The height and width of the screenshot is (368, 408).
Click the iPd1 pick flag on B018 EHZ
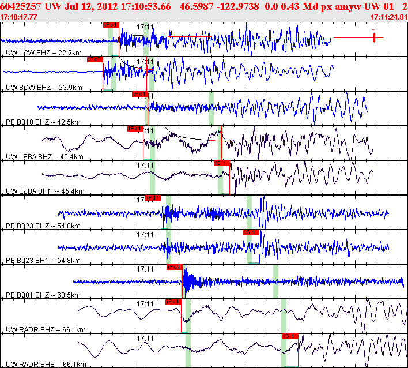coord(140,94)
